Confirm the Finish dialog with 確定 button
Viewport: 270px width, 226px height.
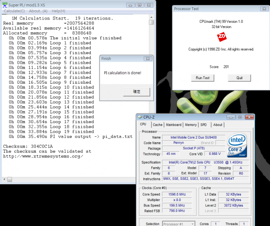(137, 92)
